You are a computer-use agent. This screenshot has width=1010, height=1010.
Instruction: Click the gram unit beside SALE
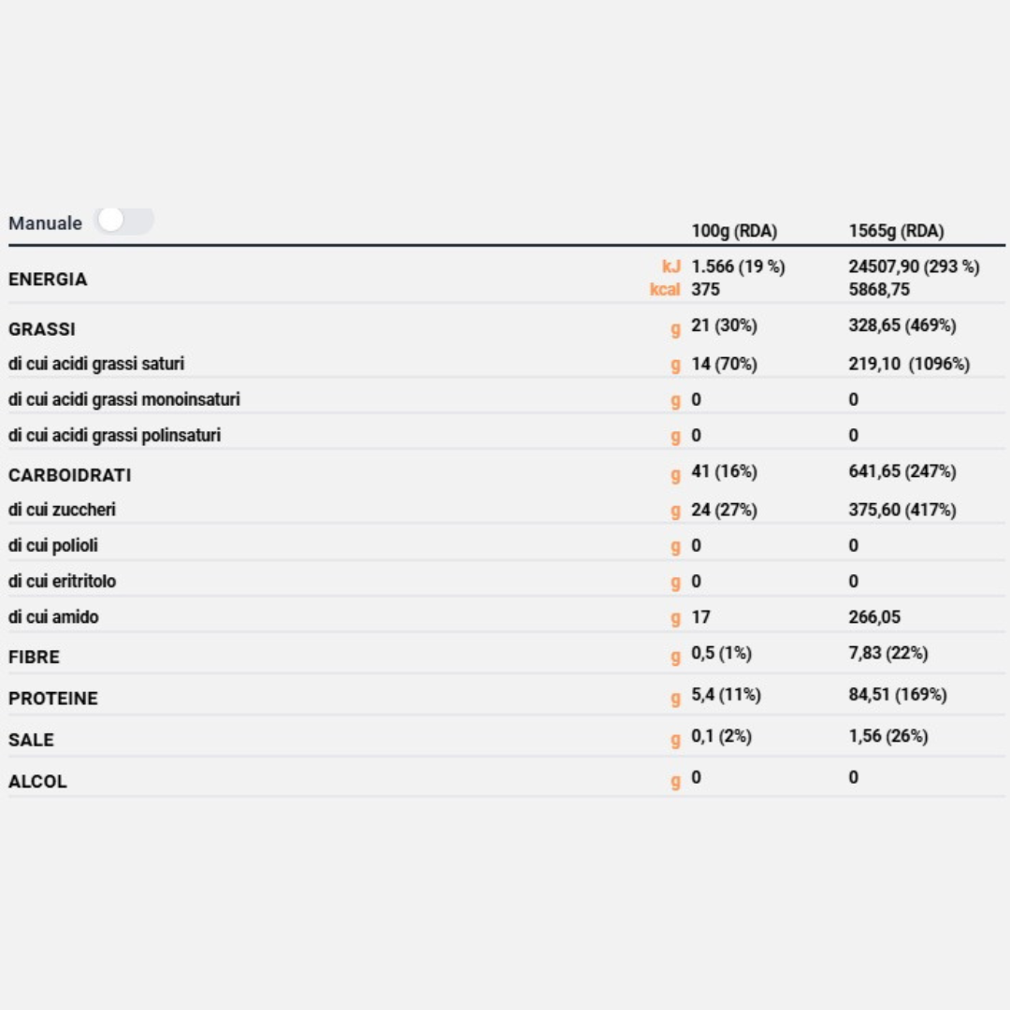click(675, 740)
